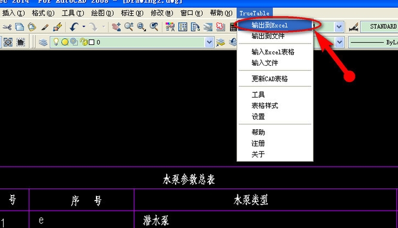Toggle layer 0 freeze sun icon
This screenshot has height=228, width=398.
tap(65, 42)
